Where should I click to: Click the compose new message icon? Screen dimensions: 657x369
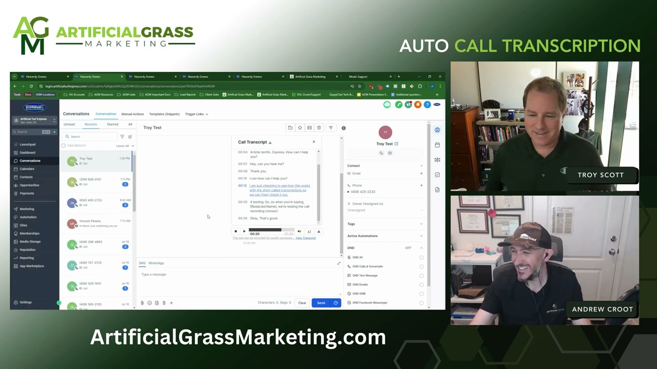[130, 137]
